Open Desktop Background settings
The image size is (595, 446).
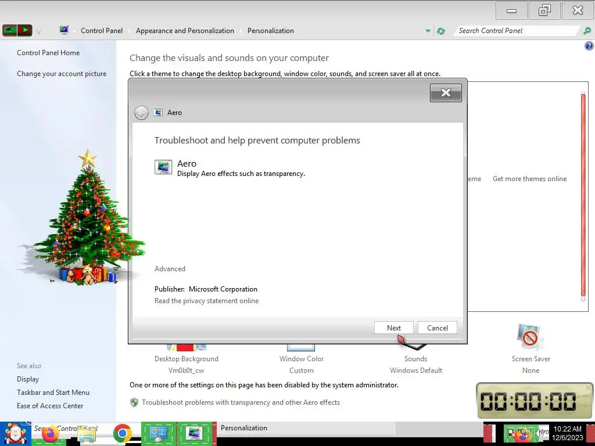(187, 359)
